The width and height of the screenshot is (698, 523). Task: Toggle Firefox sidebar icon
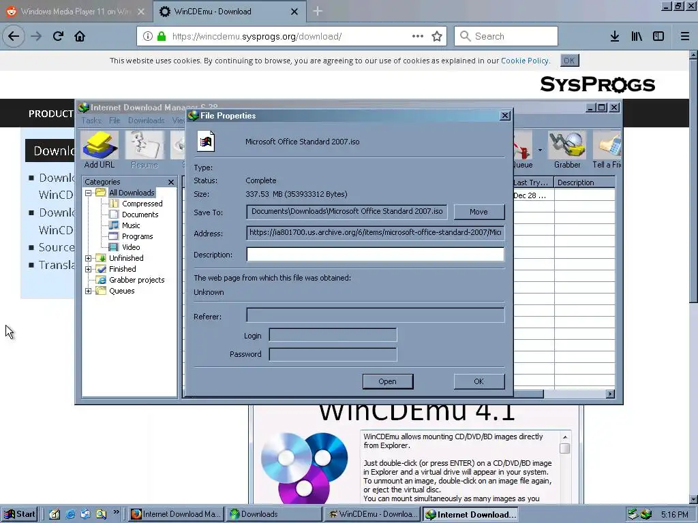(658, 36)
